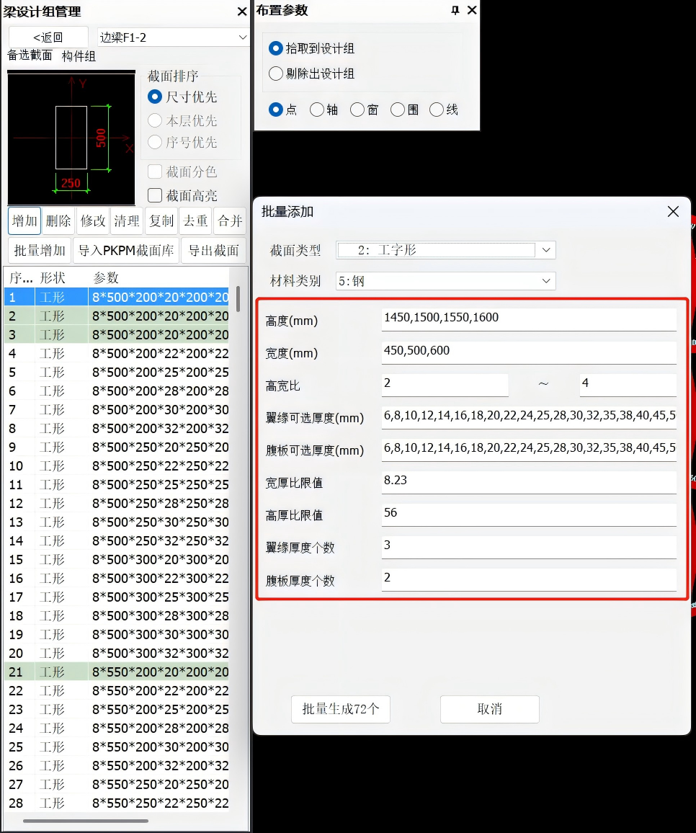This screenshot has height=833, width=696.
Task: Close the 批量添加 dialog
Action: (x=673, y=211)
